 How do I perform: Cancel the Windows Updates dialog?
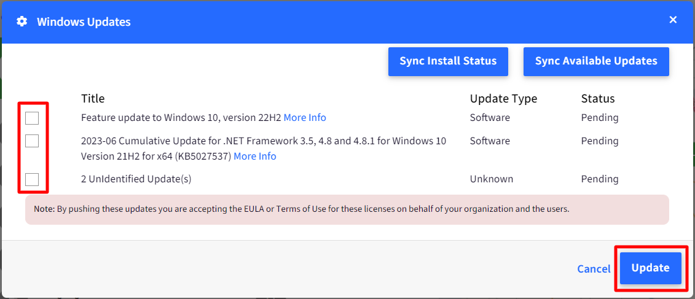click(x=594, y=269)
